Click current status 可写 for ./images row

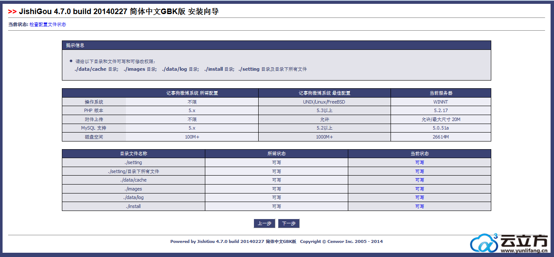tap(420, 189)
